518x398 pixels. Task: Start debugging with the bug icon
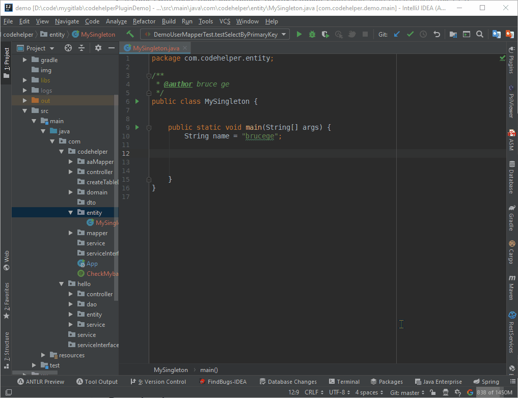[x=312, y=34]
